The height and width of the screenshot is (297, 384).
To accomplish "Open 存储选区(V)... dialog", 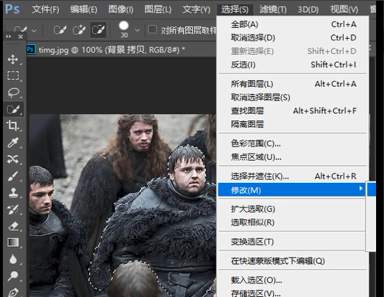I will tap(294, 293).
